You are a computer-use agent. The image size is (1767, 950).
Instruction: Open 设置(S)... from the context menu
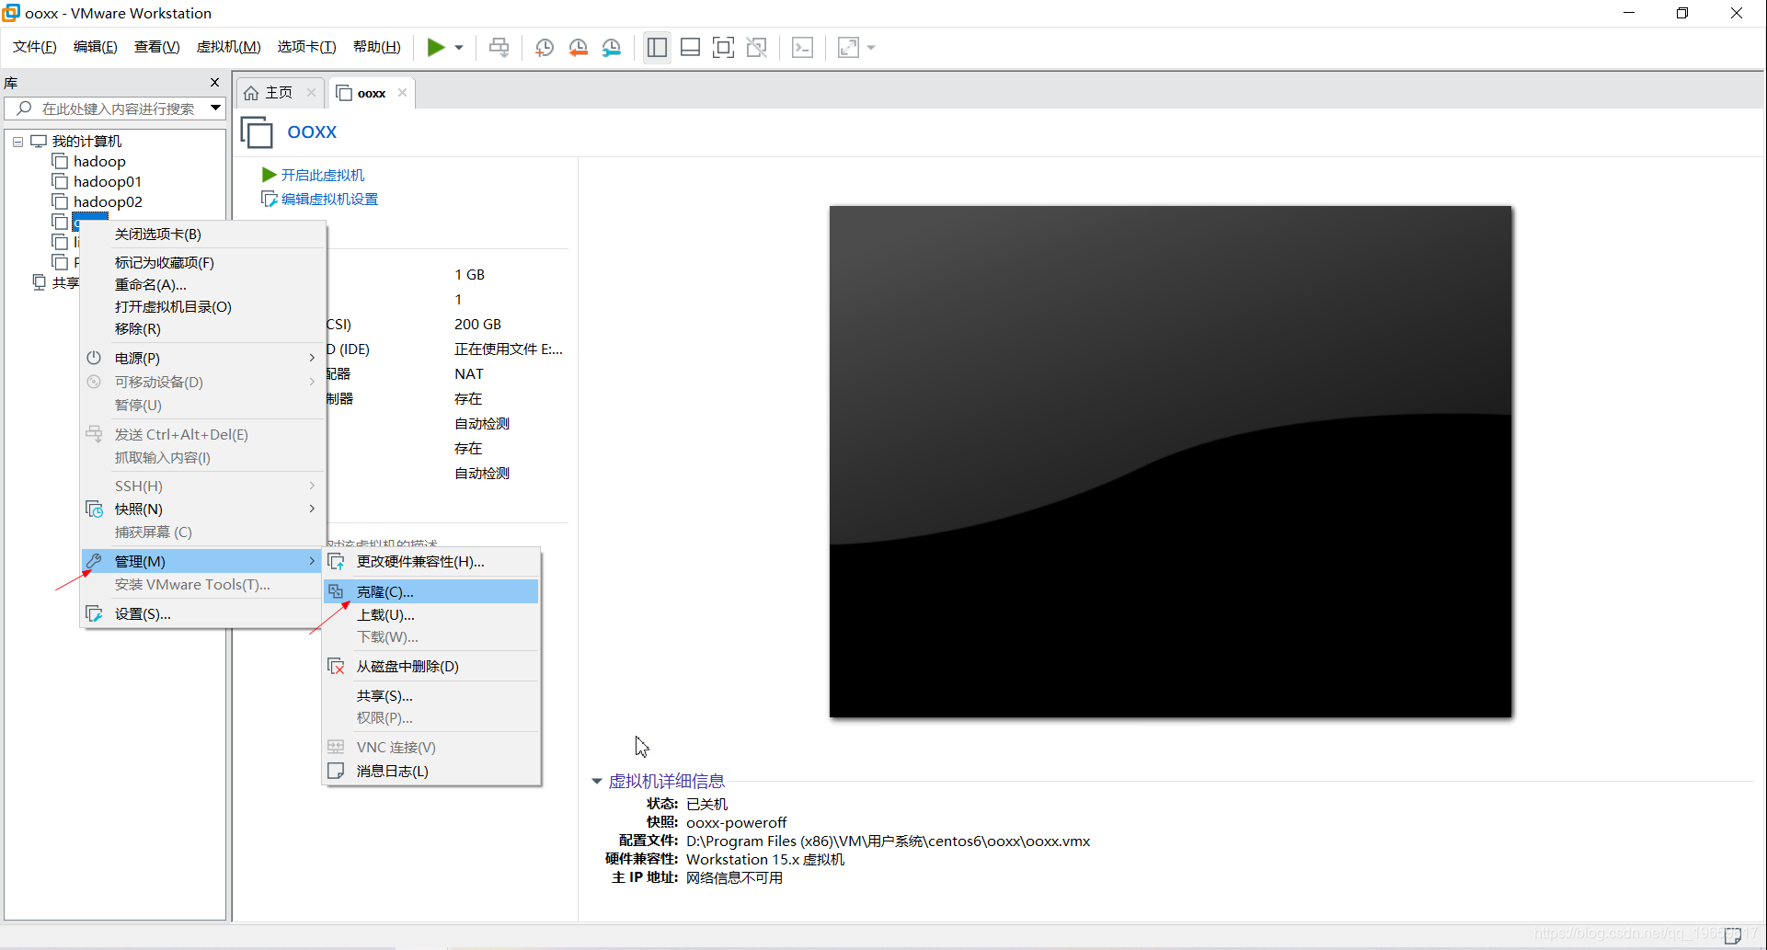(x=203, y=614)
